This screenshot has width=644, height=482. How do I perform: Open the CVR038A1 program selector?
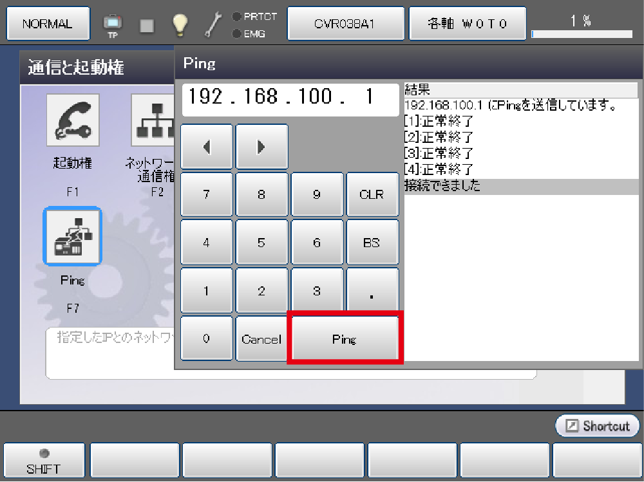[x=345, y=24]
